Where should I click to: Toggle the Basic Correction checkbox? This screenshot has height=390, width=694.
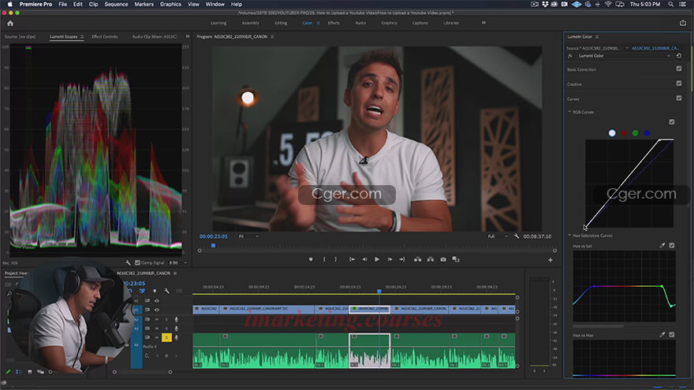coord(678,69)
